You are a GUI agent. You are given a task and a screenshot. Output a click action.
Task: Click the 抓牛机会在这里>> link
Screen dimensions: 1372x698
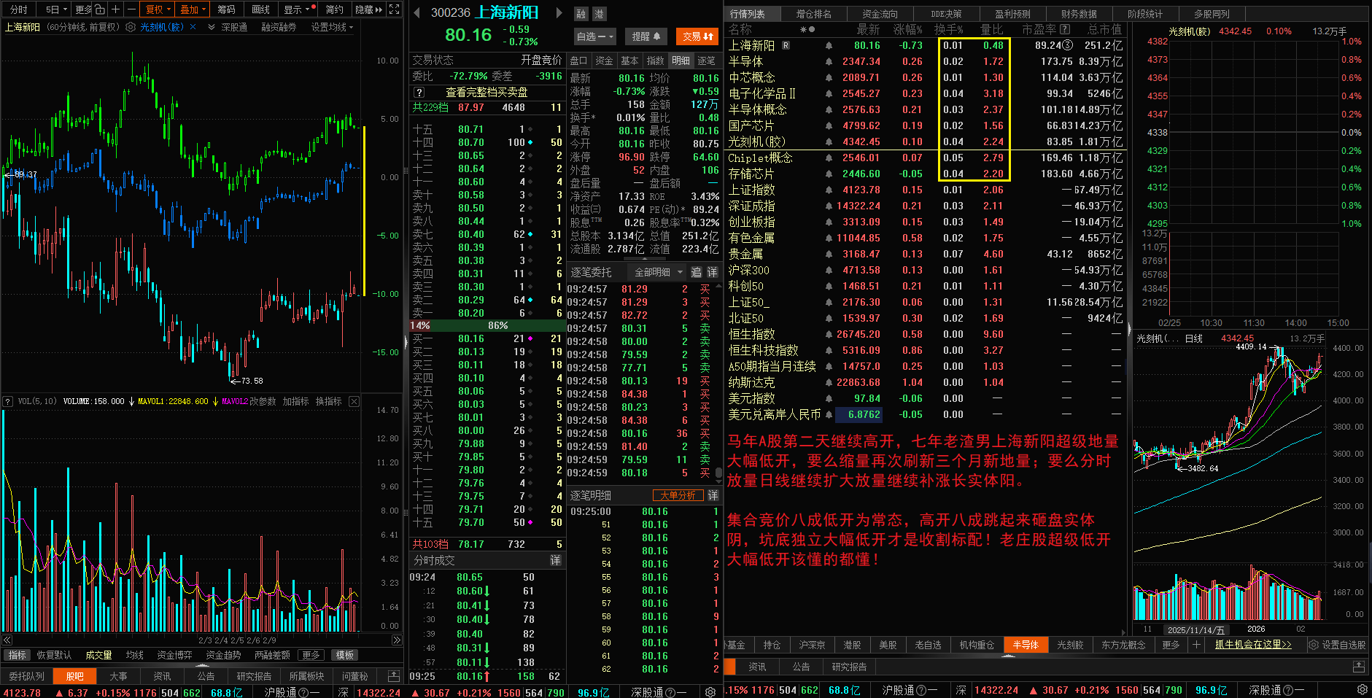[x=1253, y=645]
